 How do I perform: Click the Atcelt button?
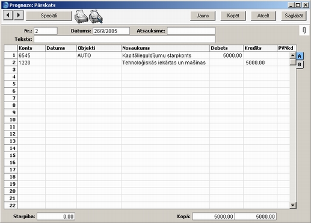263,16
